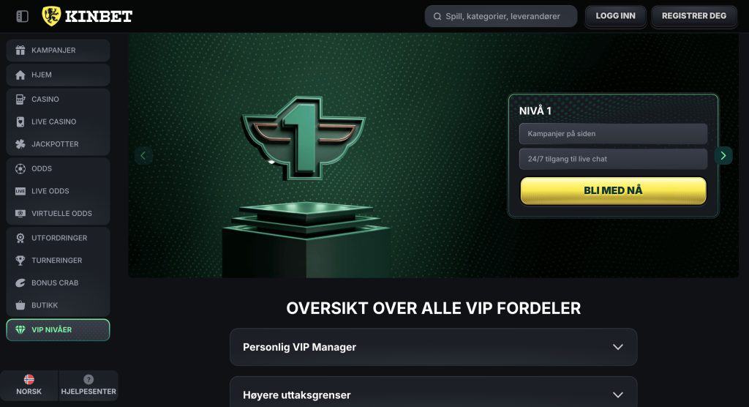The height and width of the screenshot is (407, 749).
Task: Open the Norsk language selector
Action: click(29, 385)
